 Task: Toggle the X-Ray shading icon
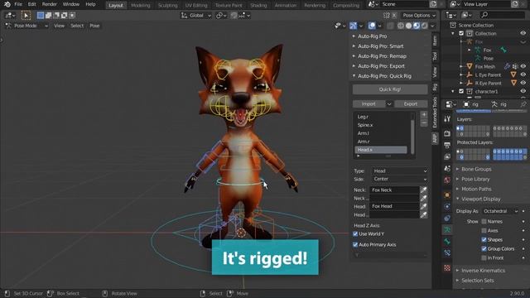[390, 26]
